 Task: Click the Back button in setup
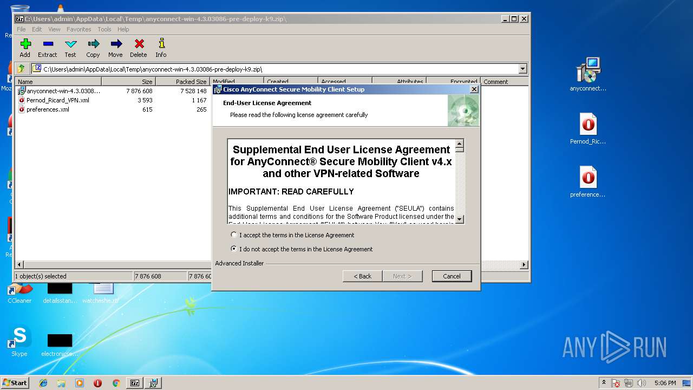(363, 276)
